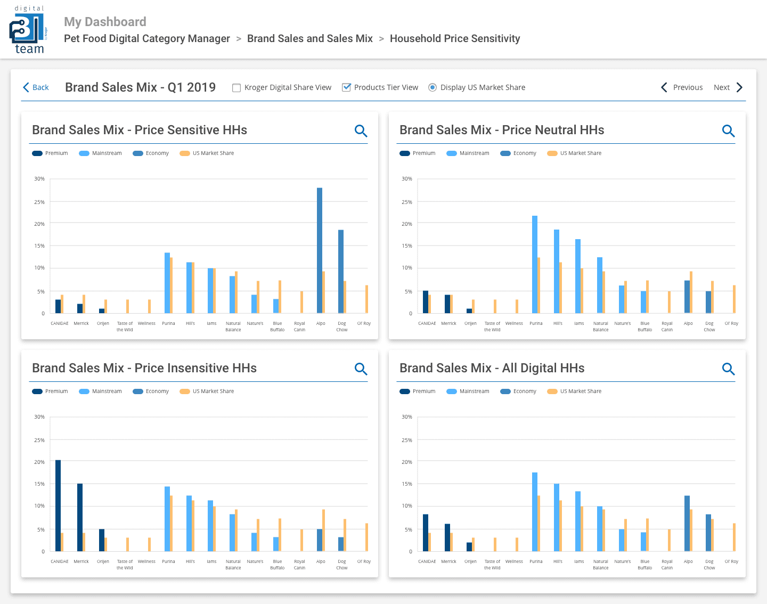Click 'Brand Sales Mix - Price Neutral HHs' title
Screen dimensions: 767x604
(502, 130)
